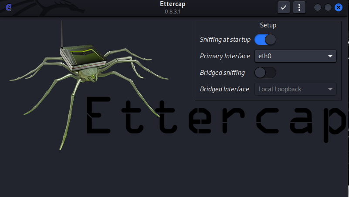Viewport: 349px width, 197px height.
Task: Click the Bridged Interface label
Action: point(224,89)
